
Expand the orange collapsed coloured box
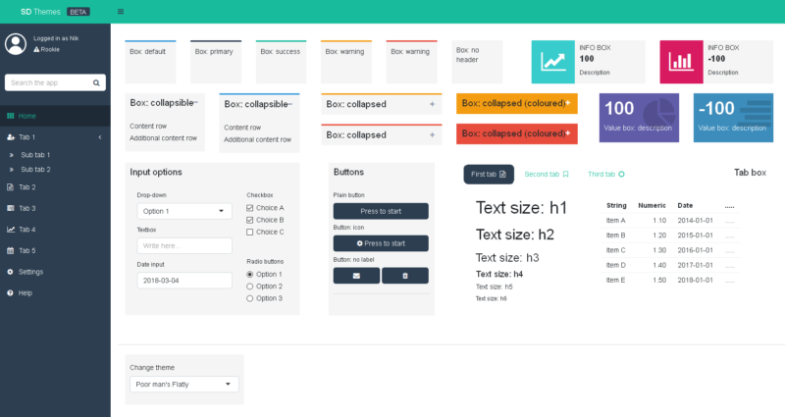click(x=567, y=103)
